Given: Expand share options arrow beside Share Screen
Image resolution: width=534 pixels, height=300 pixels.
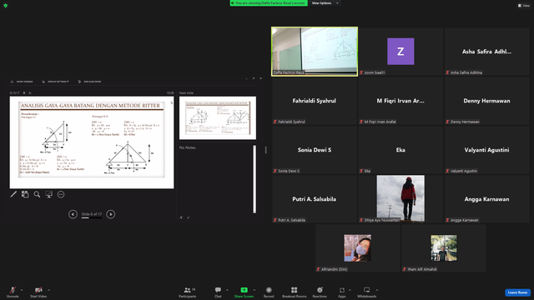Looking at the screenshot, I should pyautogui.click(x=254, y=290).
